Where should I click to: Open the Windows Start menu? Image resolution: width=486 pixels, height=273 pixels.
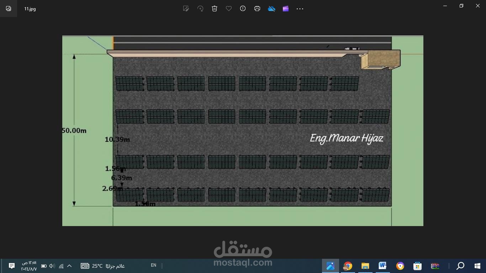(477, 266)
